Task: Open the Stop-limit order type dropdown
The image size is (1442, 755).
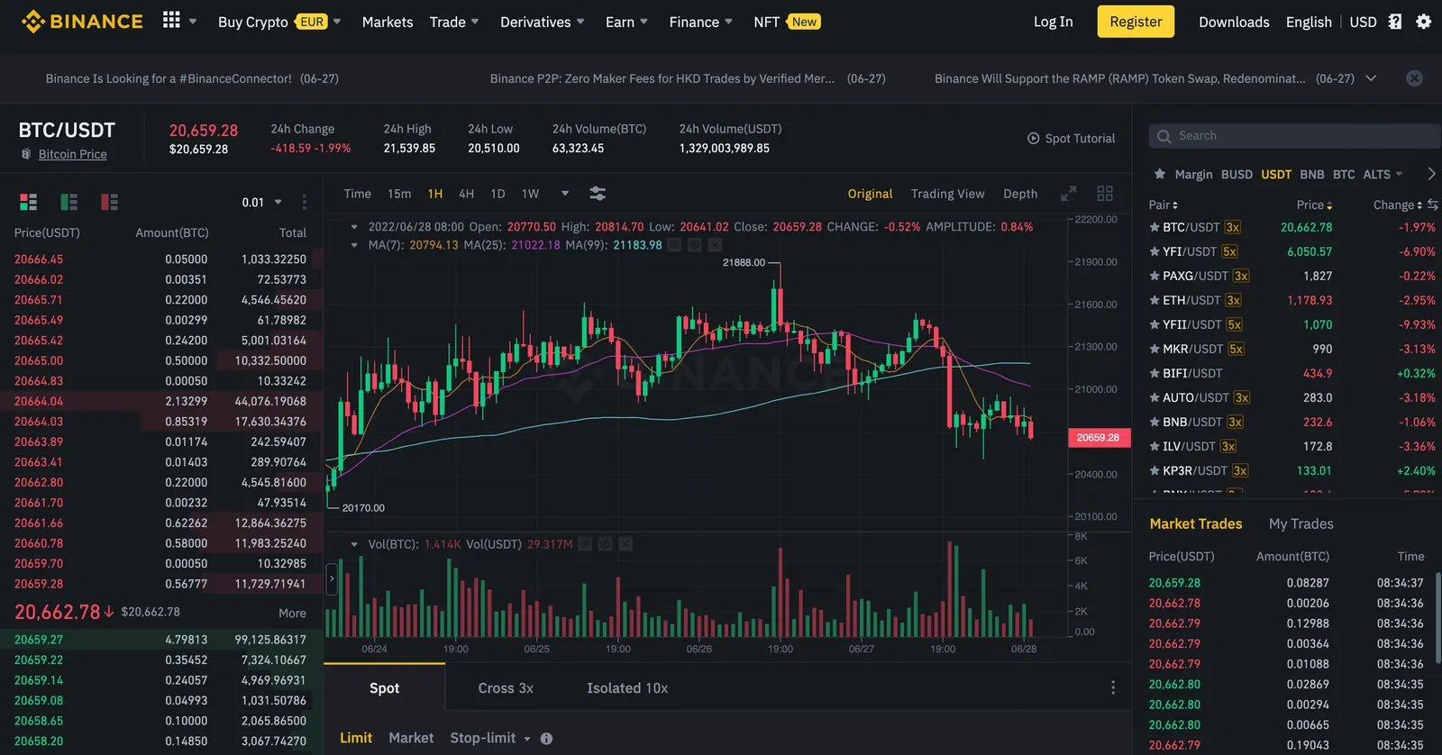Action: pyautogui.click(x=490, y=738)
